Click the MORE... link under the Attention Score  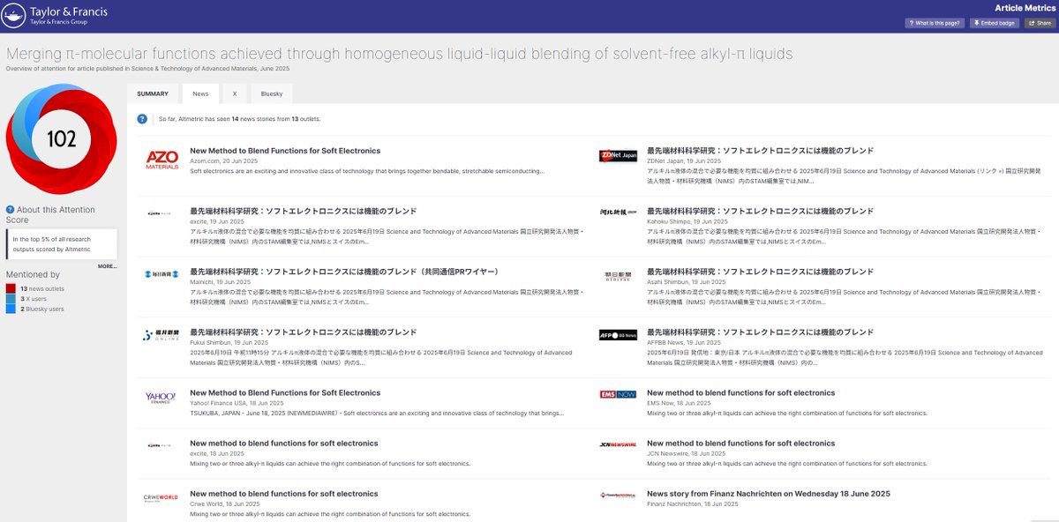tap(107, 265)
